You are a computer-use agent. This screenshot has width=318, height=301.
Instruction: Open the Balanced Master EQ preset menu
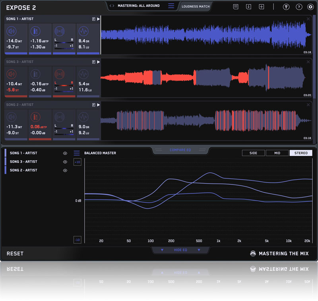pos(77,153)
